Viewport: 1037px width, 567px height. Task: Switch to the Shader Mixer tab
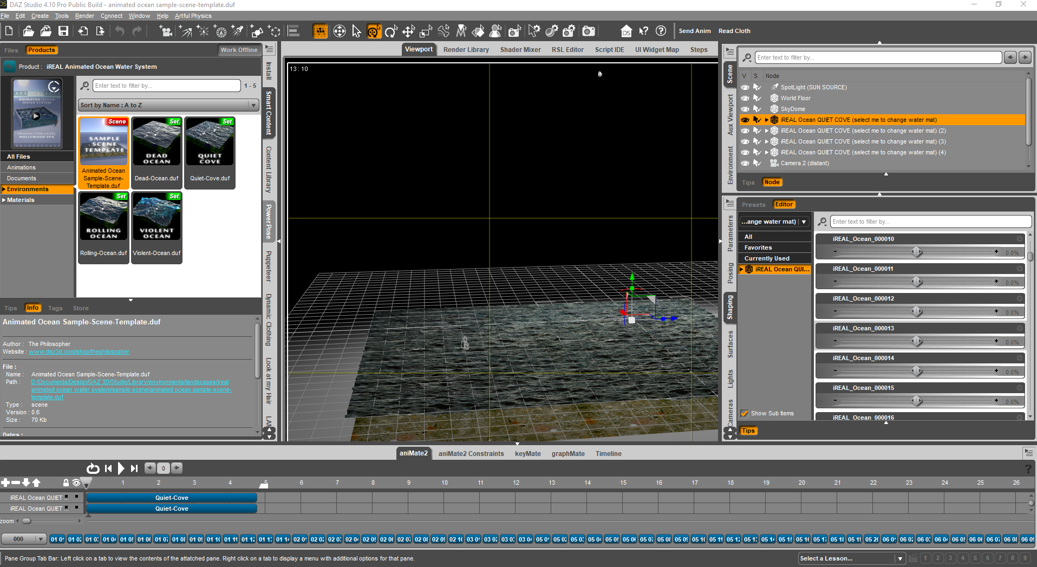pyautogui.click(x=520, y=49)
